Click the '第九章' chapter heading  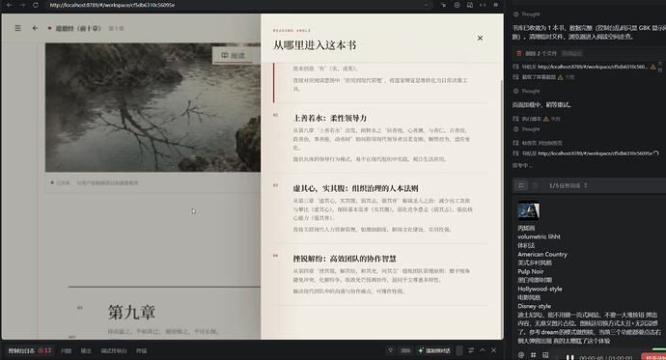tap(131, 312)
